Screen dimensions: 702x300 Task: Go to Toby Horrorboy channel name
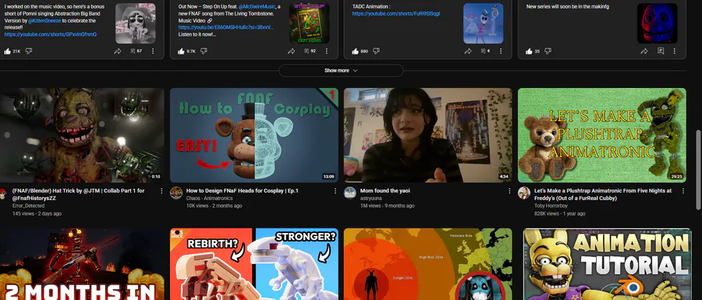click(551, 206)
